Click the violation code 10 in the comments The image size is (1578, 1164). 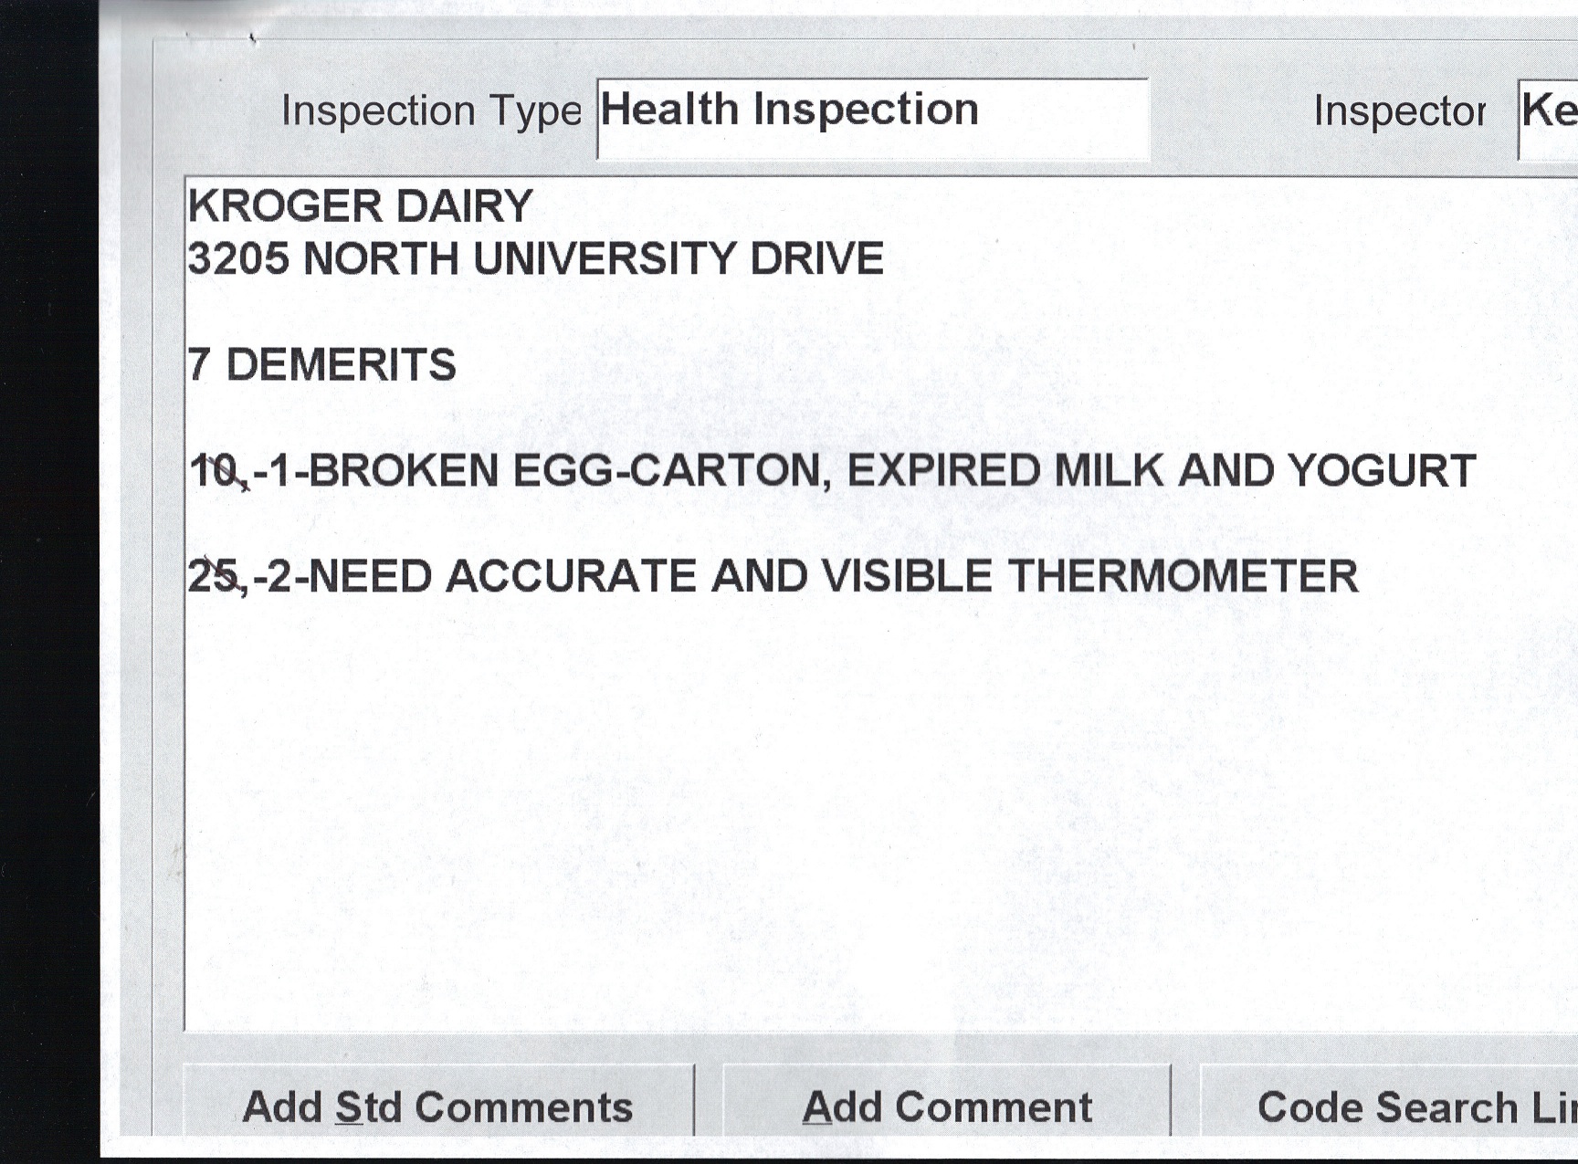click(x=215, y=472)
